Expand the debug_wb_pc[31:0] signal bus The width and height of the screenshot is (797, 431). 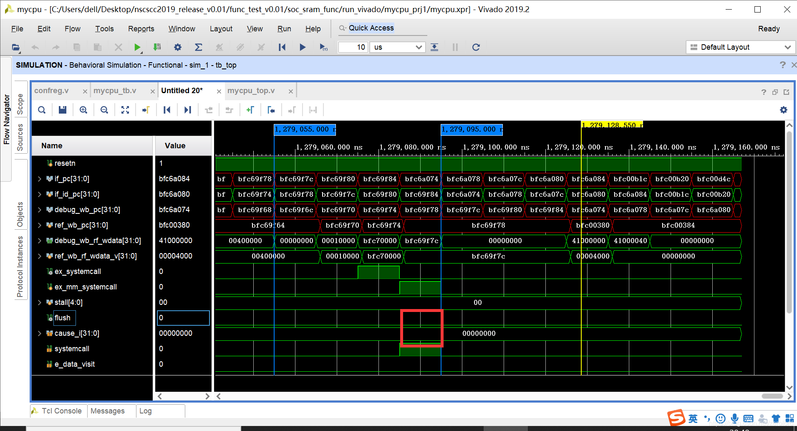(40, 210)
